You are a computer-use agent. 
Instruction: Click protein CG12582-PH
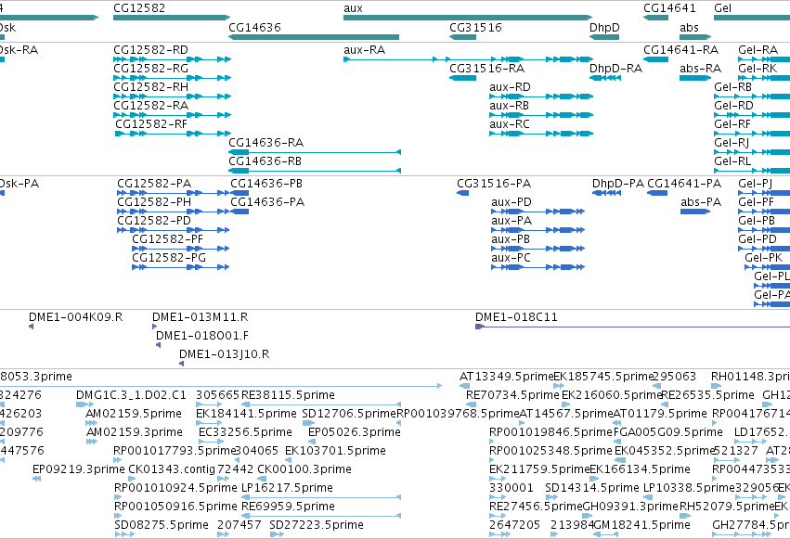point(173,212)
